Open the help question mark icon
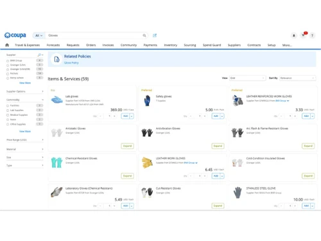This screenshot has height=241, width=321. [x=312, y=35]
